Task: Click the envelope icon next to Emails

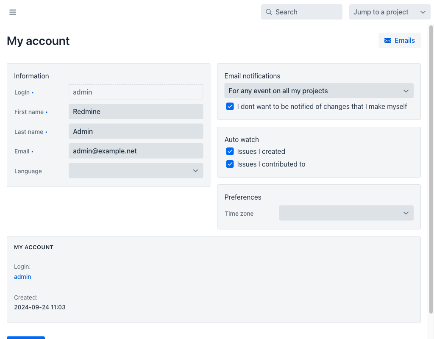Action: click(388, 40)
